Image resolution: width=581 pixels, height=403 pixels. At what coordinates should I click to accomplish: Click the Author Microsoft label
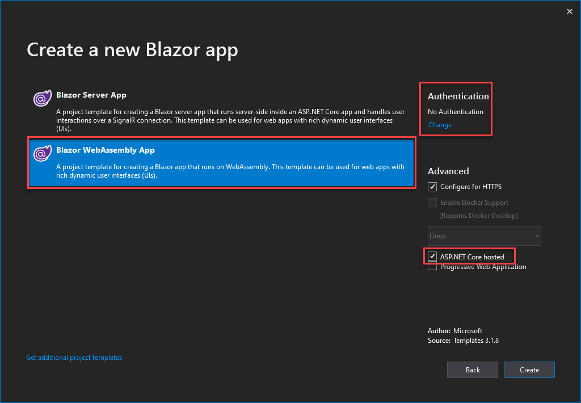point(454,330)
